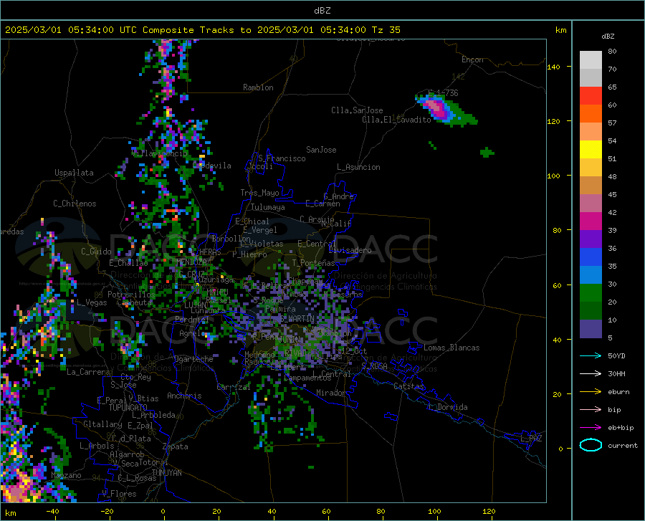Click the 'L_Asuncion' map label
The height and width of the screenshot is (521, 645).
(x=358, y=167)
